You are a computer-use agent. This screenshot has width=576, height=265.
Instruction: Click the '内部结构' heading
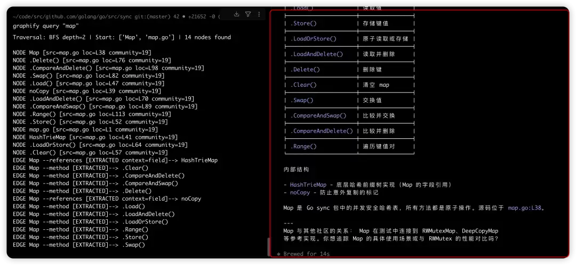[x=296, y=170]
